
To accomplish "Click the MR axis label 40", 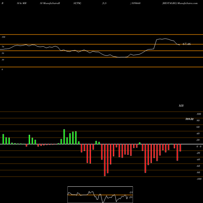I will pyautogui.click(x=198, y=134).
